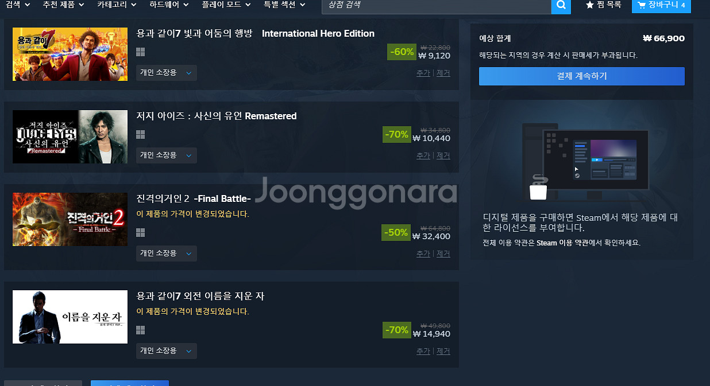Open 용과 같이7 International Hero Edition thumbnail

pyautogui.click(x=70, y=54)
